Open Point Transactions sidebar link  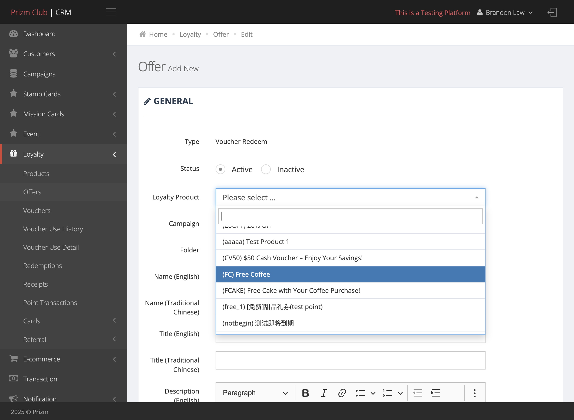(x=50, y=303)
